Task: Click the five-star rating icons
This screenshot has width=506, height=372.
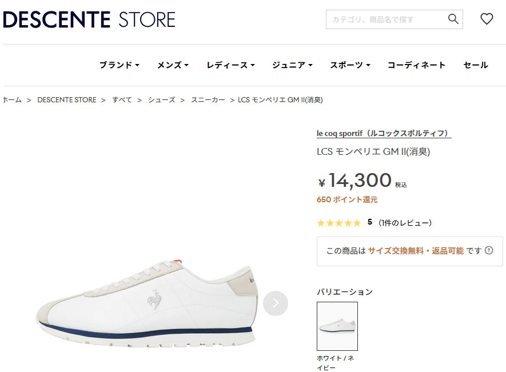Action: [x=338, y=223]
